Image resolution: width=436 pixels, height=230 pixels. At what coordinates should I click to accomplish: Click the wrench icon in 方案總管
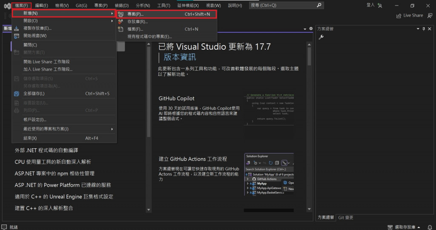[x=321, y=37]
